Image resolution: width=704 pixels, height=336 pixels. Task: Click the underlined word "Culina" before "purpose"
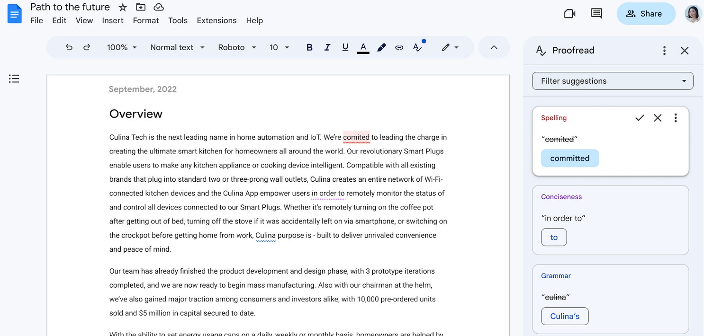(x=265, y=235)
